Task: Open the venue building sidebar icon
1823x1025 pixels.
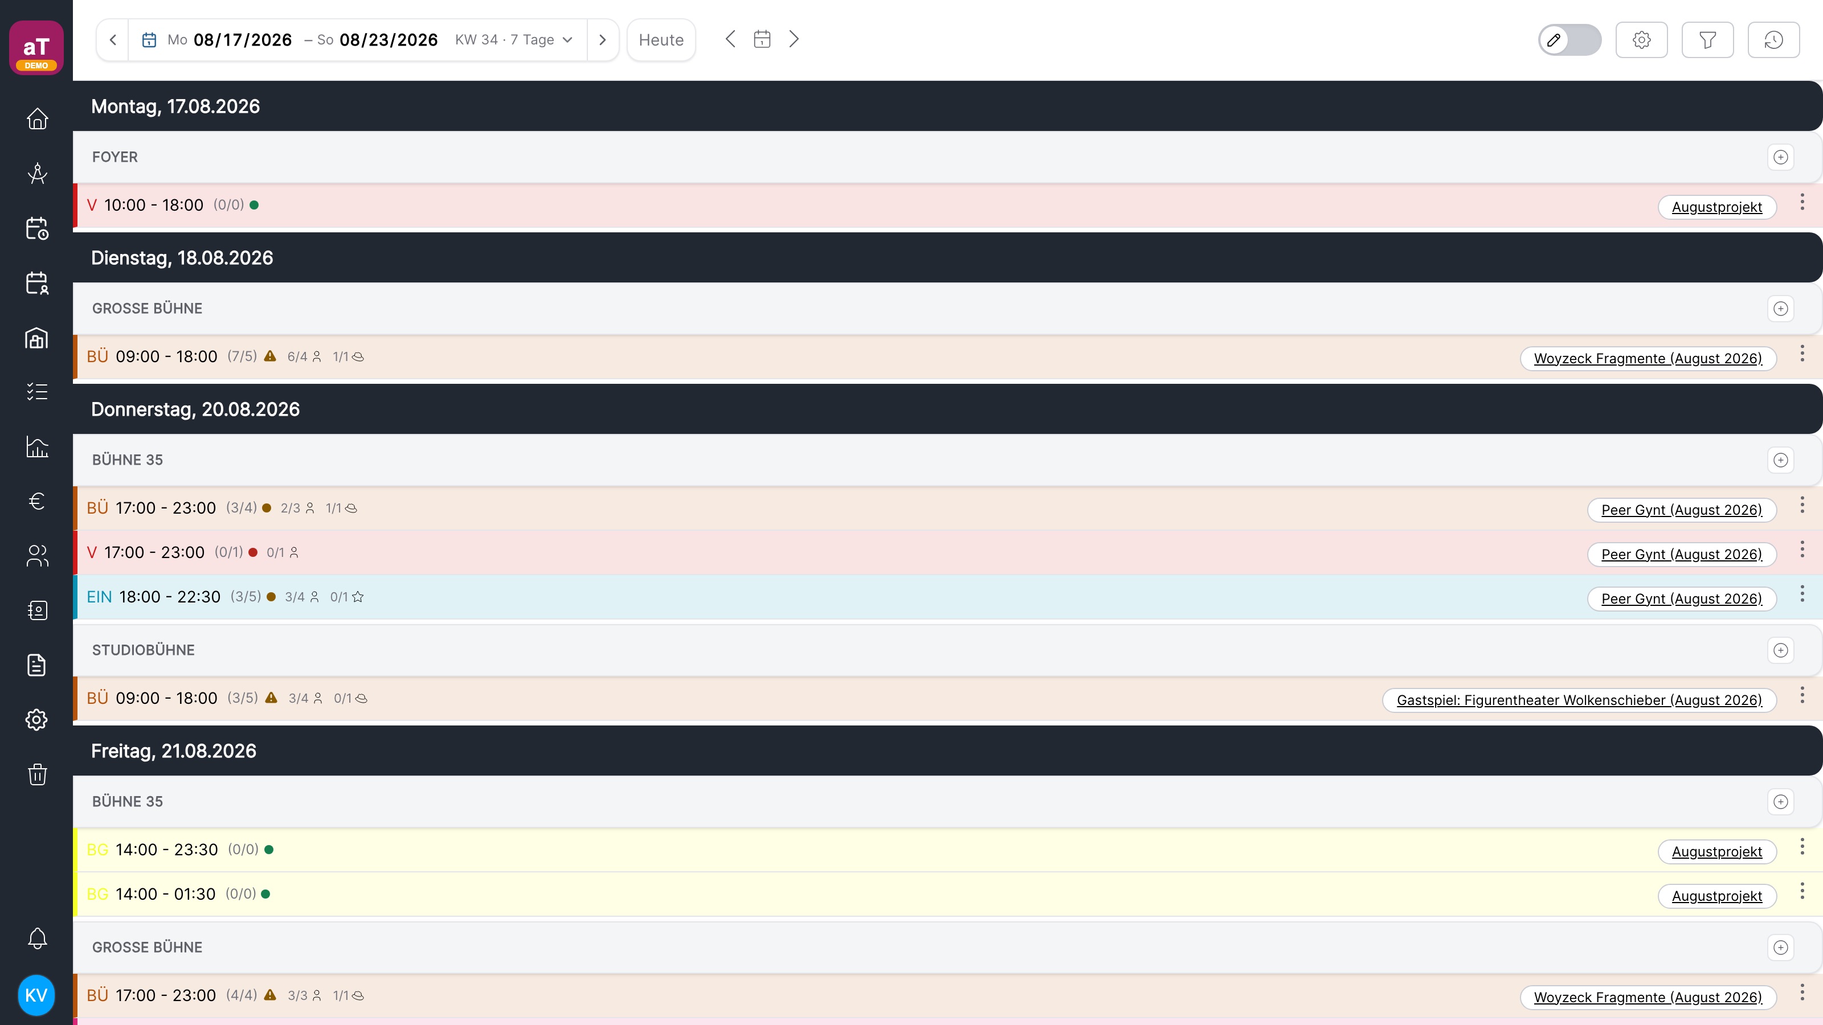Action: click(x=37, y=338)
